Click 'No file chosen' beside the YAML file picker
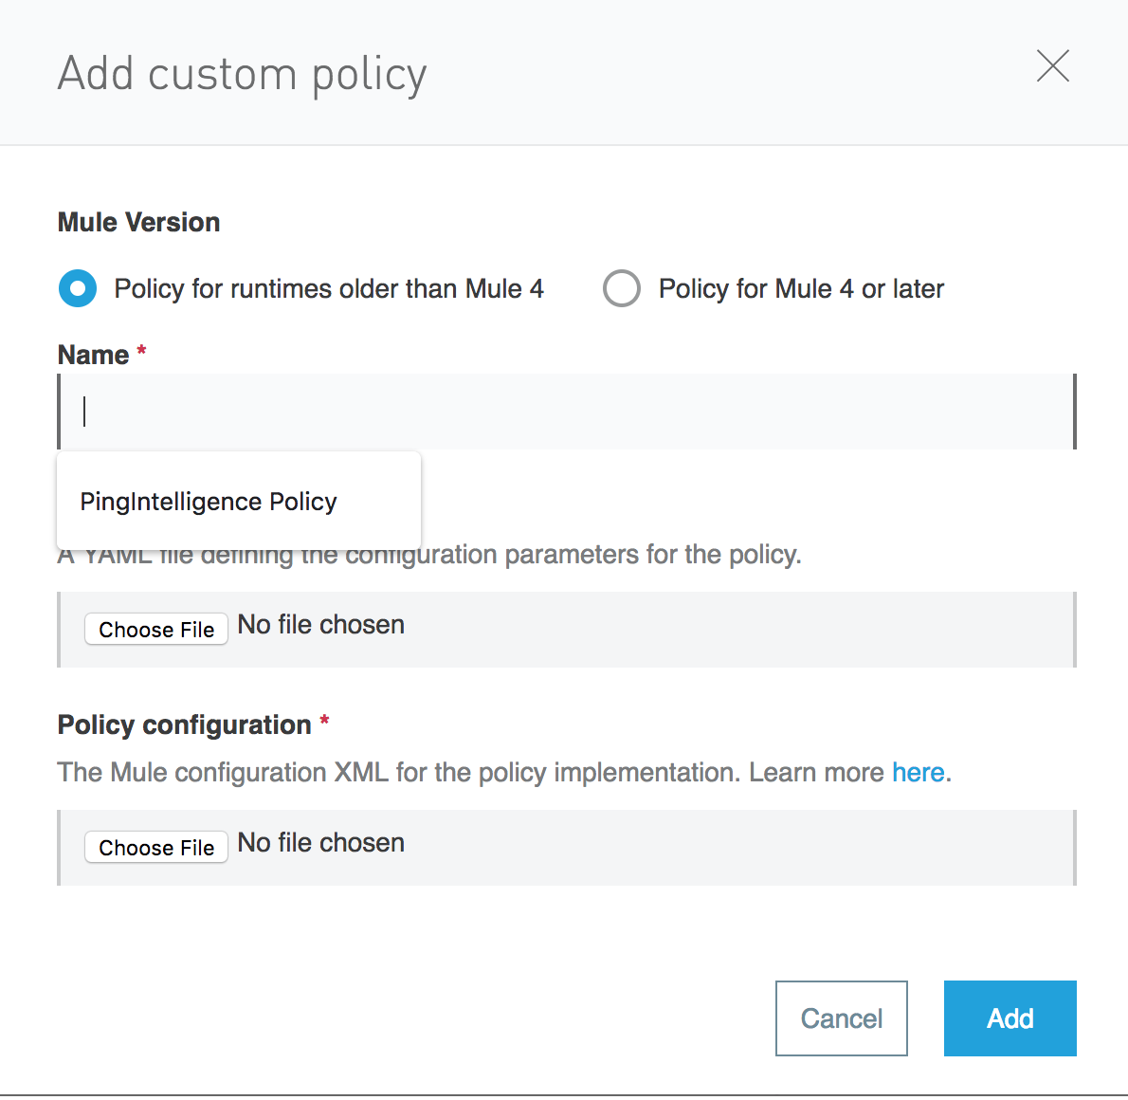1128x1100 pixels. (321, 625)
